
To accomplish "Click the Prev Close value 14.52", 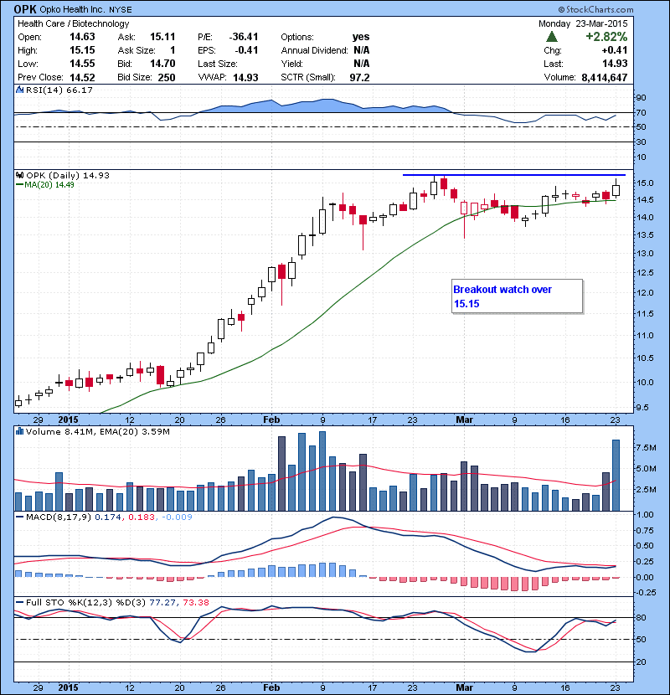I will point(82,77).
